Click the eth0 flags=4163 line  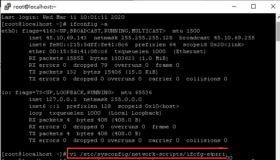click(101, 31)
